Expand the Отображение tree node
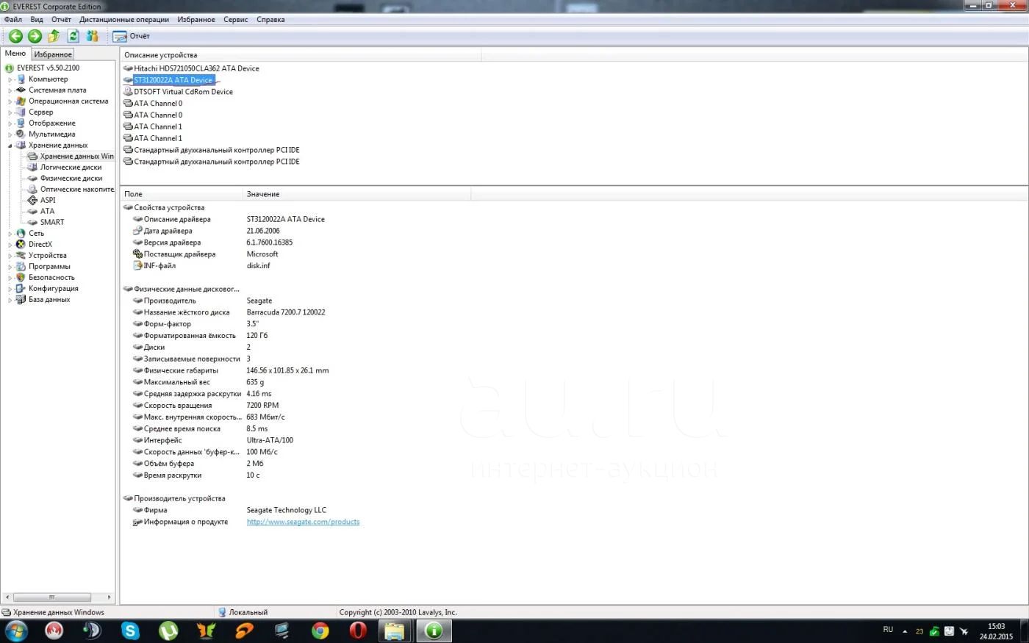1029x643 pixels. [x=10, y=123]
